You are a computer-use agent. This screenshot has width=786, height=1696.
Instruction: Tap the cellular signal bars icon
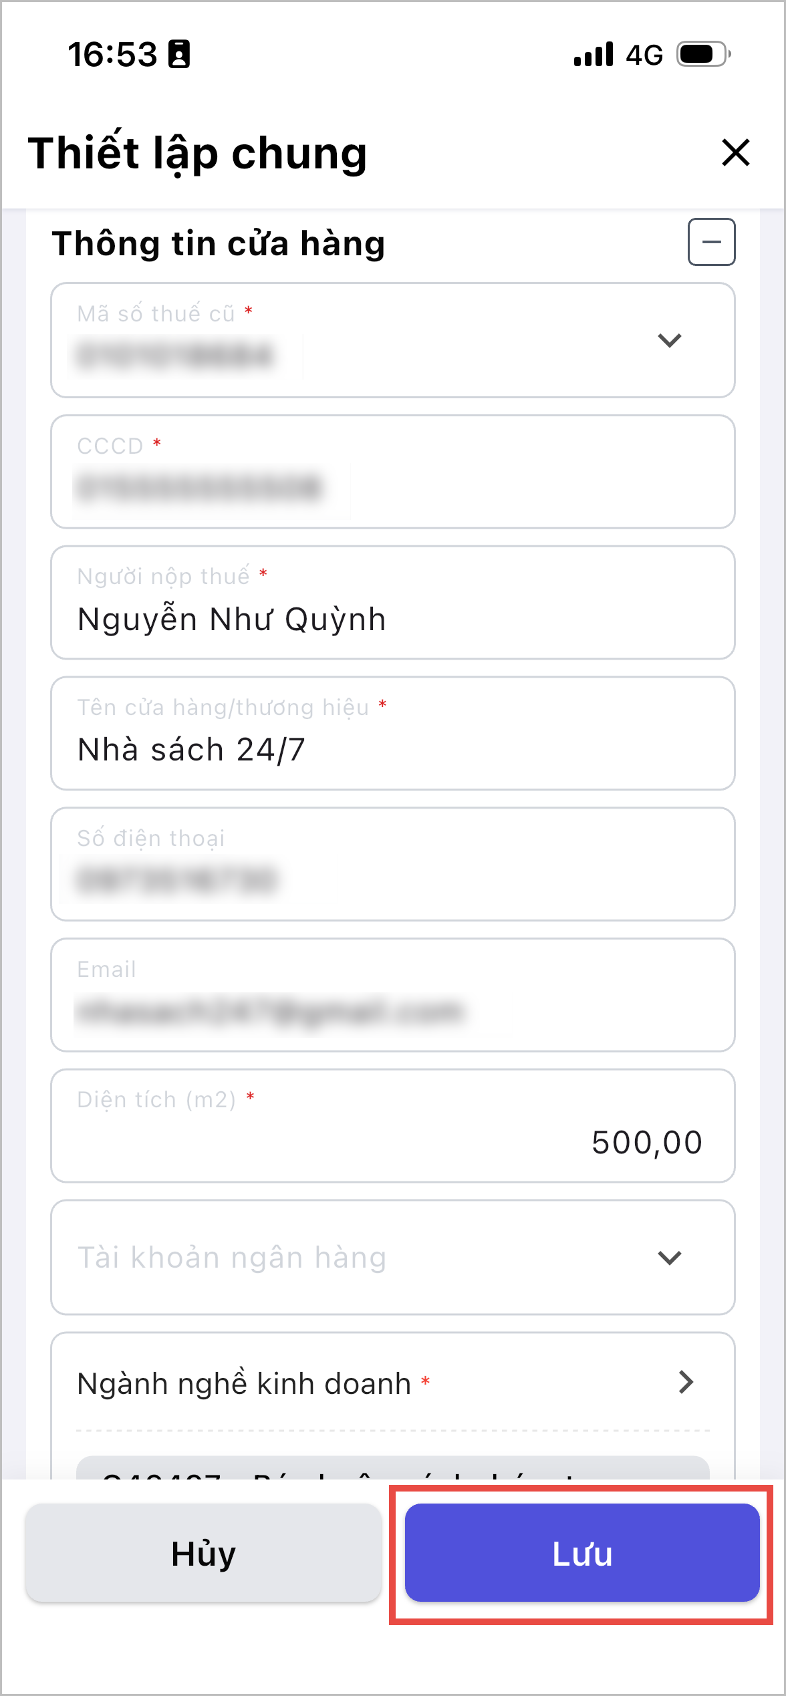point(593,54)
